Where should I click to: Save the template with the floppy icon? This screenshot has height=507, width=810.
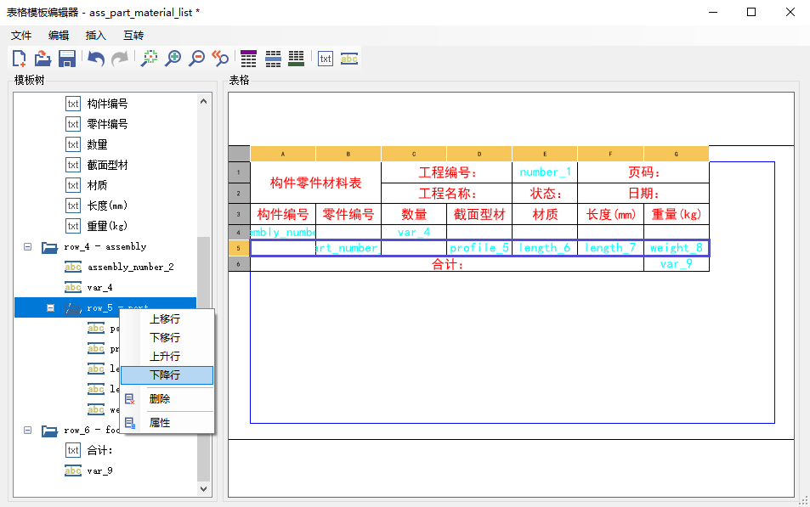(x=67, y=59)
